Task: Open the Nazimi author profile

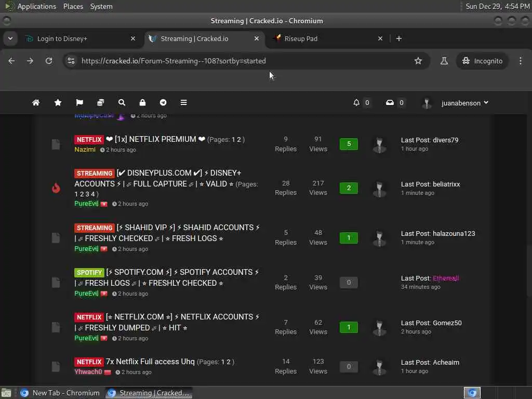Action: click(85, 149)
